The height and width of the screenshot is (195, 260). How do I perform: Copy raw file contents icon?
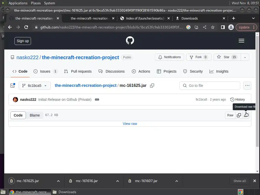(239, 115)
